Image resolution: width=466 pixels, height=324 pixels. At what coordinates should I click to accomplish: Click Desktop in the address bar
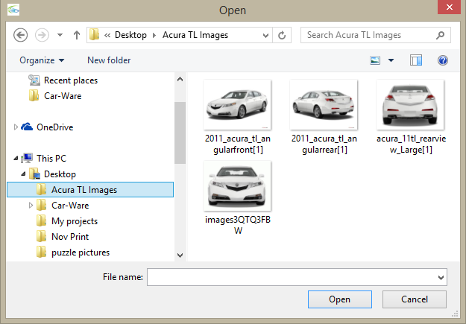click(x=130, y=35)
